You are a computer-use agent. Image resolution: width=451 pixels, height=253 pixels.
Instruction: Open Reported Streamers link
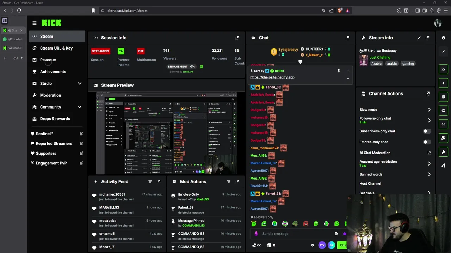pyautogui.click(x=57, y=143)
